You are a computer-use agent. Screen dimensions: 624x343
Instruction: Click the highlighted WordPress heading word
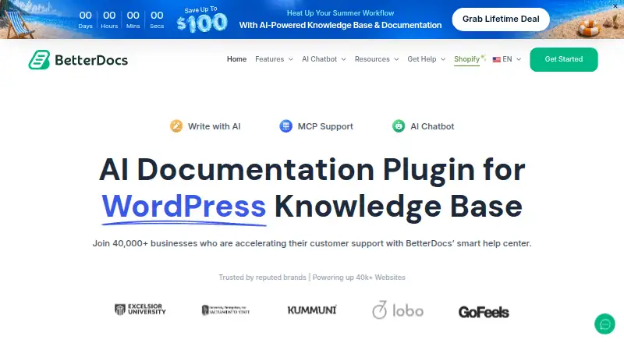pos(184,207)
